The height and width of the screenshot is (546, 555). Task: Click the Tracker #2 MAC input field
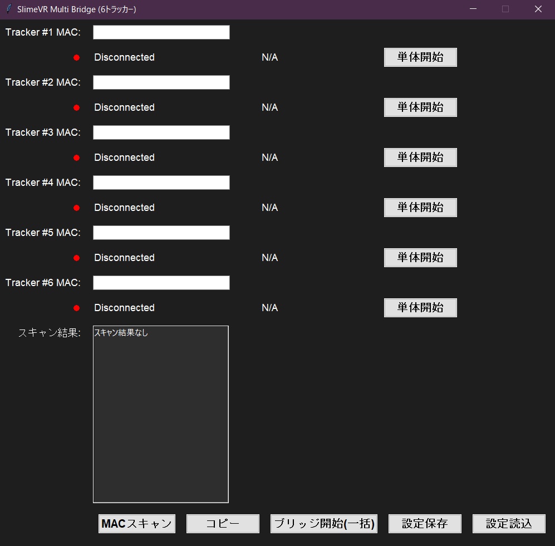click(161, 82)
